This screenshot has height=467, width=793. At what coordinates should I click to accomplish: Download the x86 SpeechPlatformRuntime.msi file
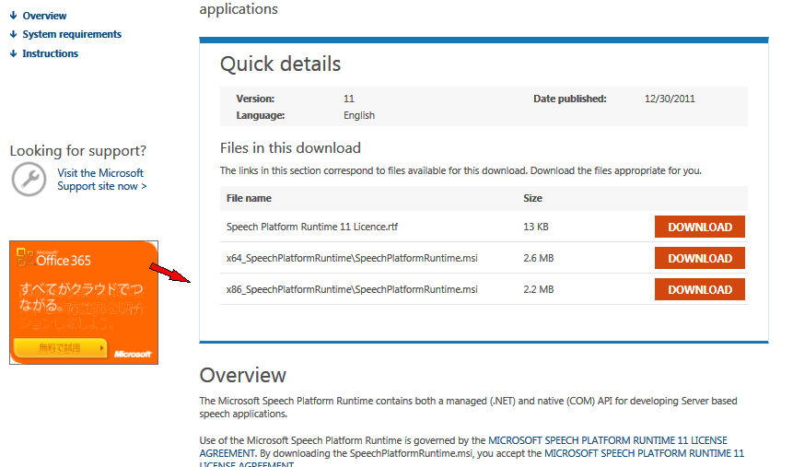pos(699,290)
